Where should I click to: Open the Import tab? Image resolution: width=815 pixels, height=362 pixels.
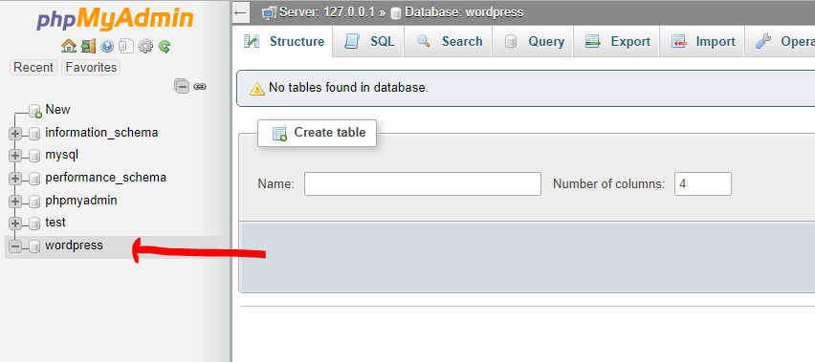click(703, 41)
